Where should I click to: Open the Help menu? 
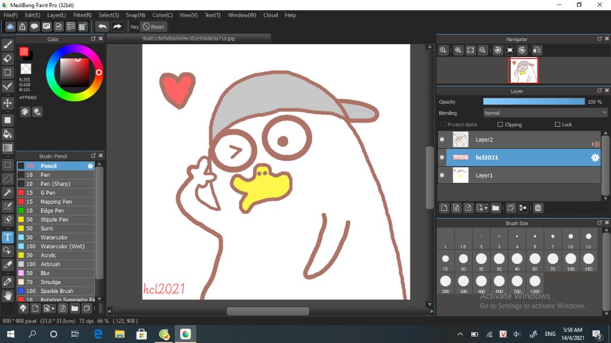pos(291,15)
